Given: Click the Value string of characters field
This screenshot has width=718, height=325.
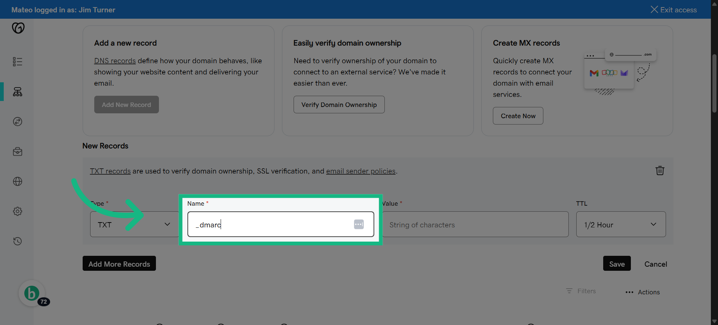Looking at the screenshot, I should (475, 224).
